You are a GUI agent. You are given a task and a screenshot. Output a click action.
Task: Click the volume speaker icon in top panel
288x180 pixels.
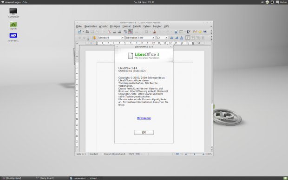(262, 2)
